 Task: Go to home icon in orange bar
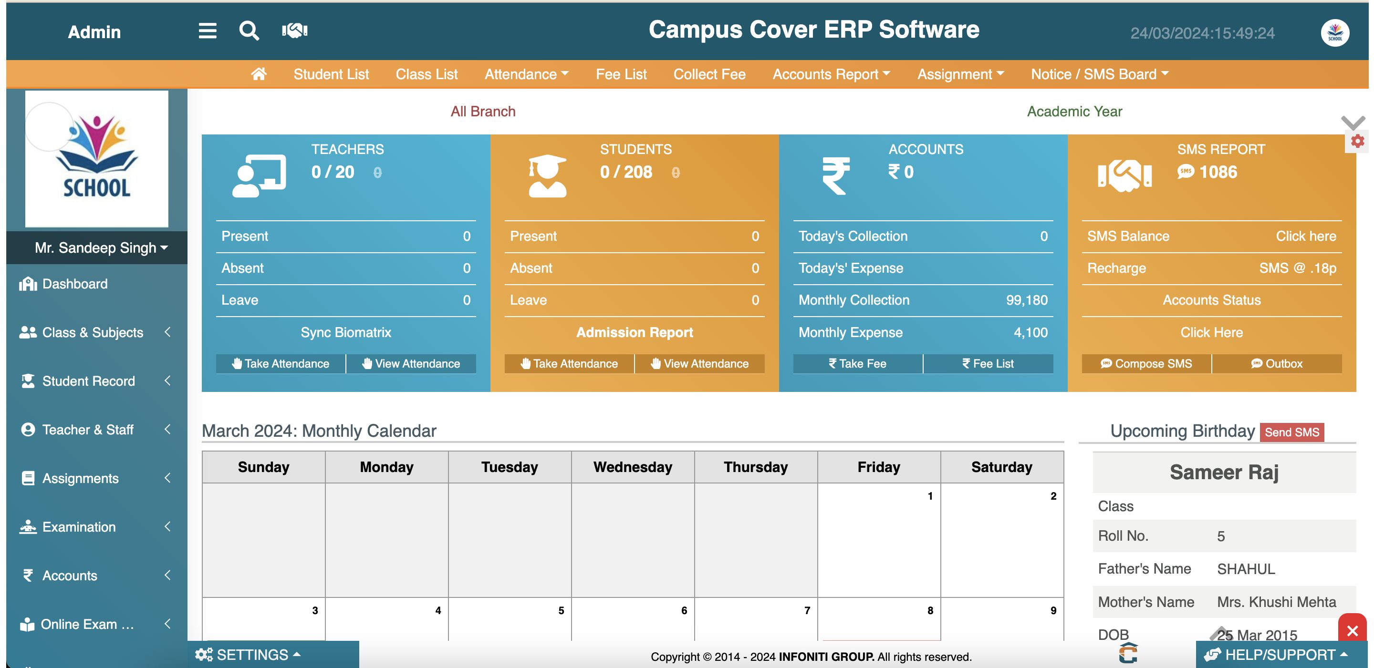click(x=259, y=74)
